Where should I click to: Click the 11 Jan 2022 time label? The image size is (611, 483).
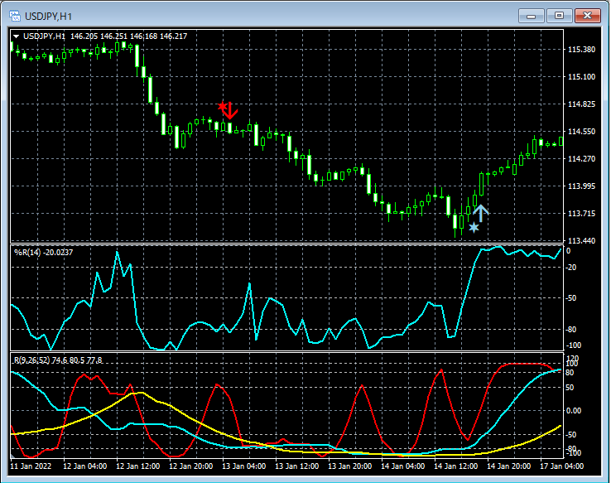tap(31, 466)
